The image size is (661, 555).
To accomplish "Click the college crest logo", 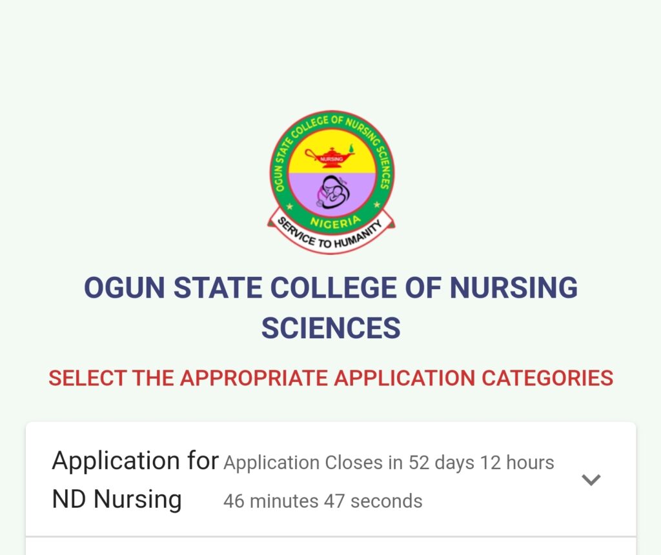I will click(331, 182).
